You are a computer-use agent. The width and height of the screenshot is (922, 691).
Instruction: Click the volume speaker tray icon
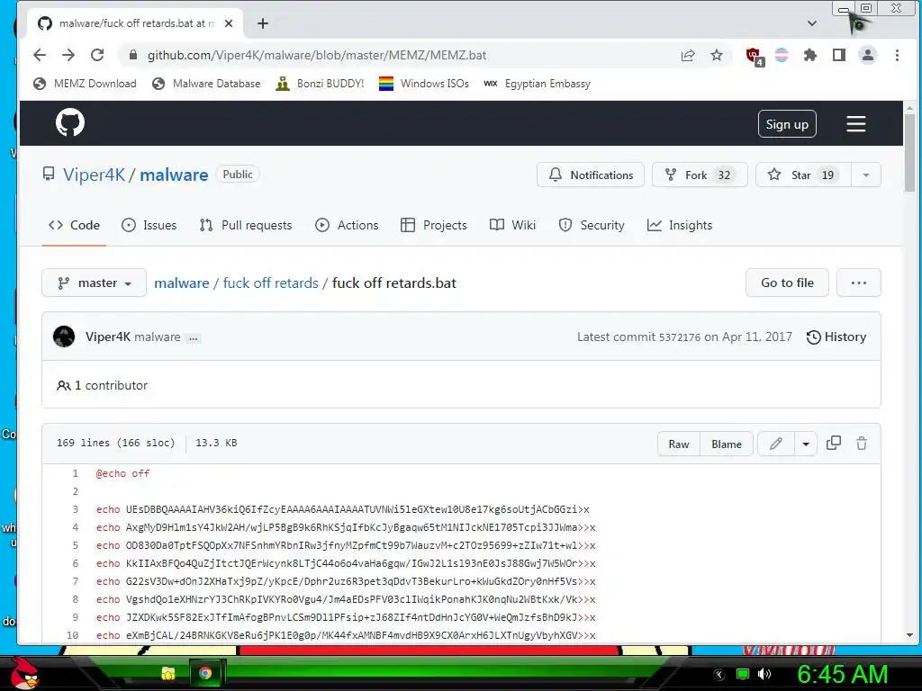tap(764, 674)
